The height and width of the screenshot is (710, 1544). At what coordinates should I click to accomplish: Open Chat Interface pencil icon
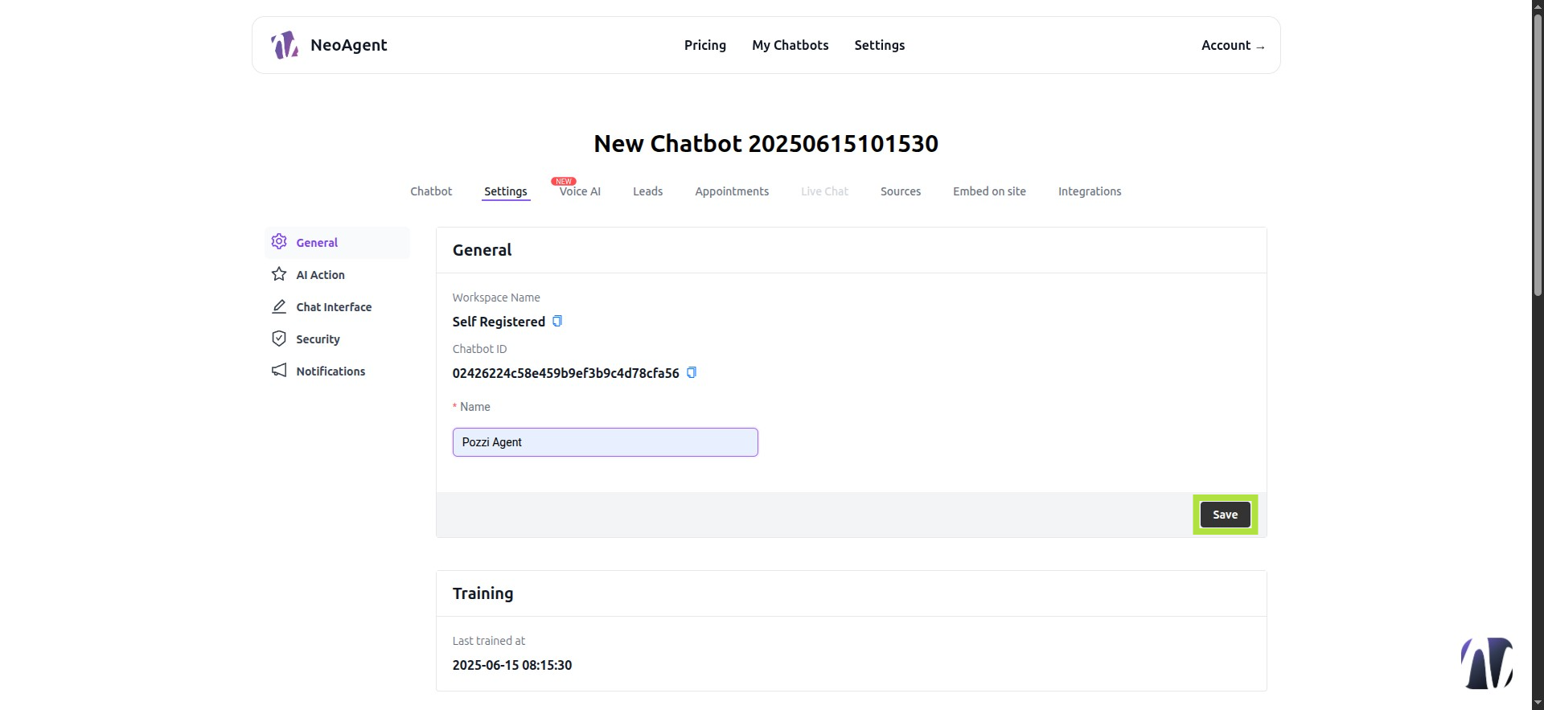[279, 306]
